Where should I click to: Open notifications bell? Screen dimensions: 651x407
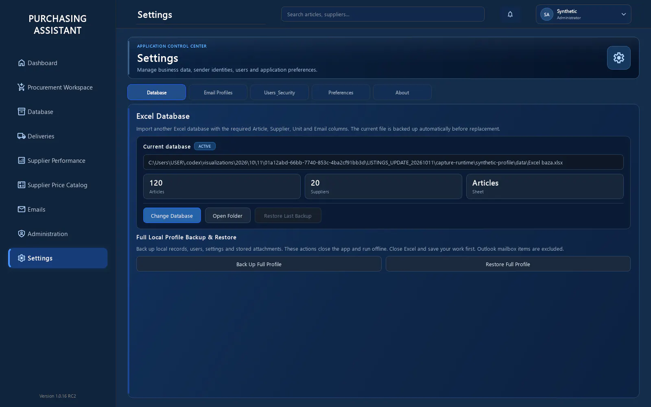[x=510, y=14]
